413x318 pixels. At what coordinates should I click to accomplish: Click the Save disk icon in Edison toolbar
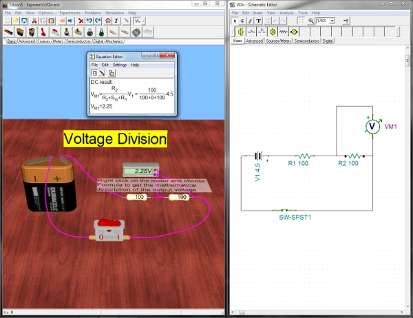coord(25,21)
